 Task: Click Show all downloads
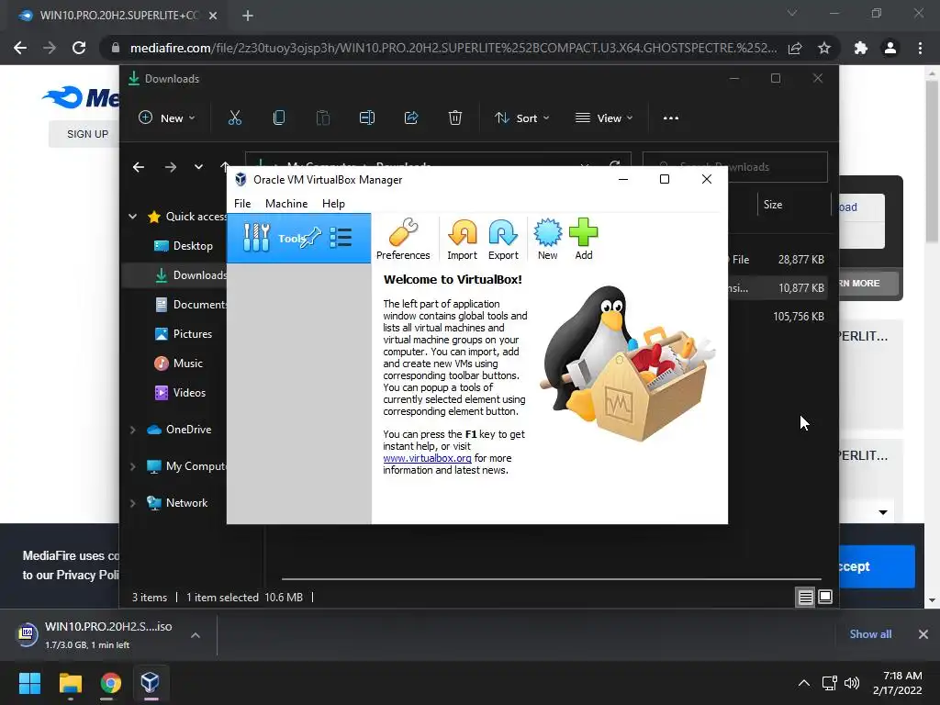870,634
